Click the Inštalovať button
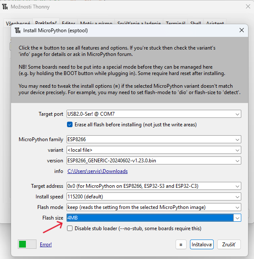 (x=201, y=245)
